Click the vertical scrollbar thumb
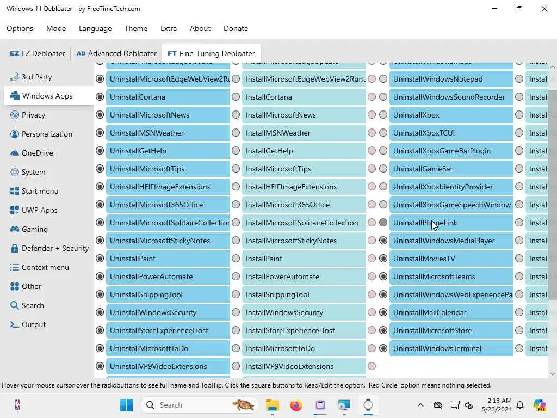This screenshot has width=557, height=418. coord(553,195)
